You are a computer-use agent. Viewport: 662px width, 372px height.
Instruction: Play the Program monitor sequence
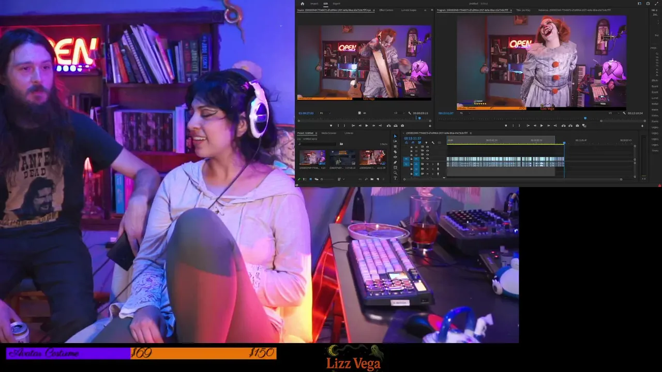tap(541, 126)
